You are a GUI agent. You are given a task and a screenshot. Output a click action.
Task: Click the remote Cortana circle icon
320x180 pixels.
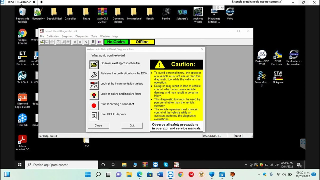point(103,165)
